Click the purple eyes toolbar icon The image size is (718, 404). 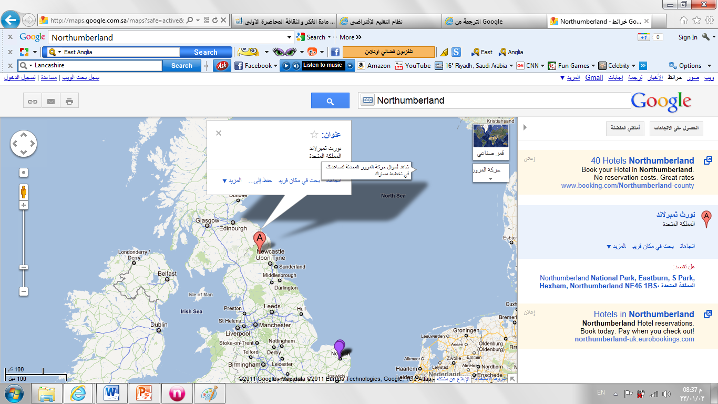coord(284,52)
